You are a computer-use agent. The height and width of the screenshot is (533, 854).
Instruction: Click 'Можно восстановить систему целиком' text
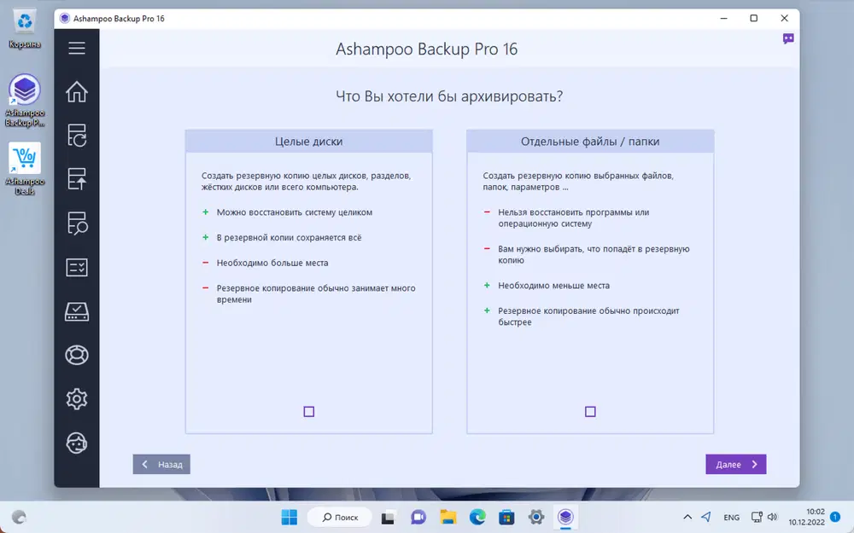coord(294,212)
